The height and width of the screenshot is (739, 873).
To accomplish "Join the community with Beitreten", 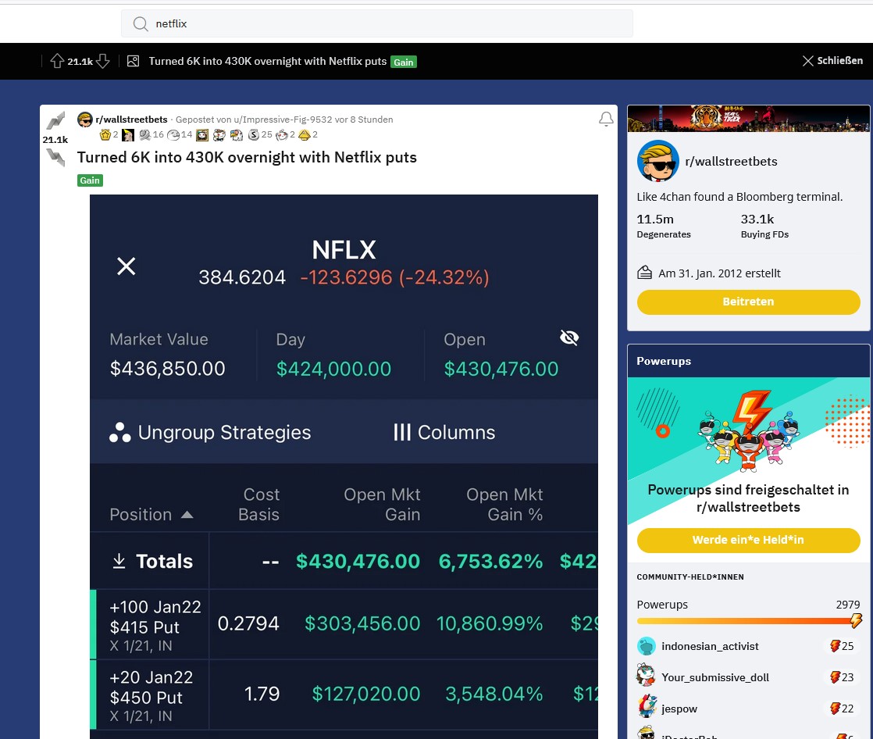I will 748,302.
